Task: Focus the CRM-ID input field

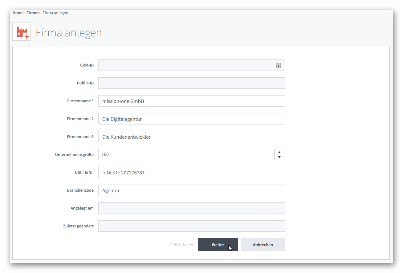Action: coord(191,65)
